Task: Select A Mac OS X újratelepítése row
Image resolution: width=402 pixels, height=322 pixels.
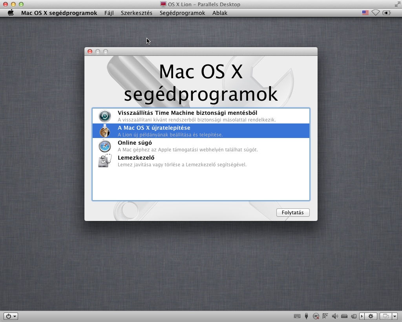Action: pyautogui.click(x=201, y=131)
